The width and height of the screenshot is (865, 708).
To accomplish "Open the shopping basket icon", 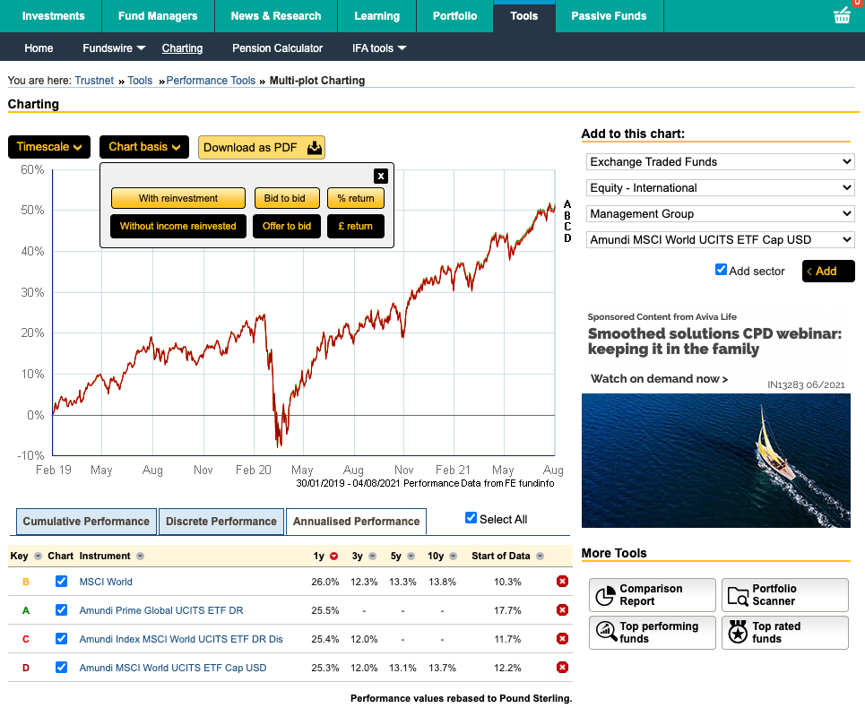I will 842,15.
